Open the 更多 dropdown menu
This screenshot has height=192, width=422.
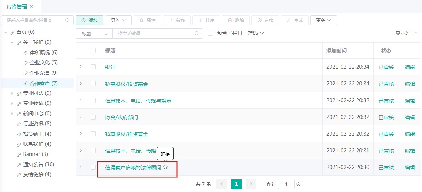click(x=323, y=20)
